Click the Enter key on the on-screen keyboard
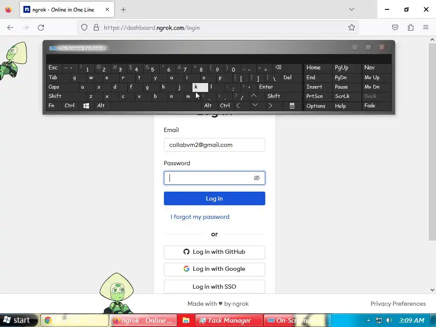 pyautogui.click(x=279, y=87)
